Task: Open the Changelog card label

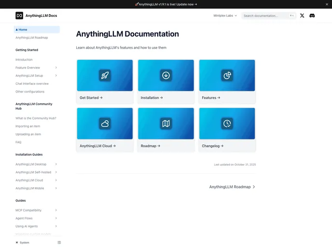Action: [x=213, y=146]
